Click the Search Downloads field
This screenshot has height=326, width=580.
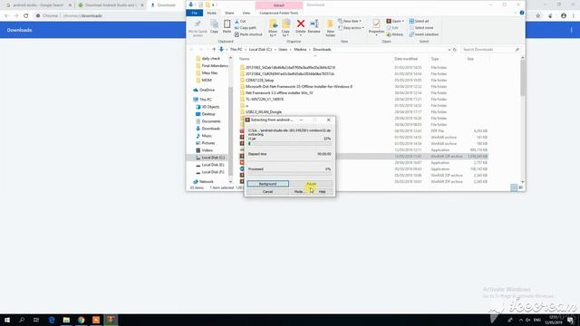point(490,50)
